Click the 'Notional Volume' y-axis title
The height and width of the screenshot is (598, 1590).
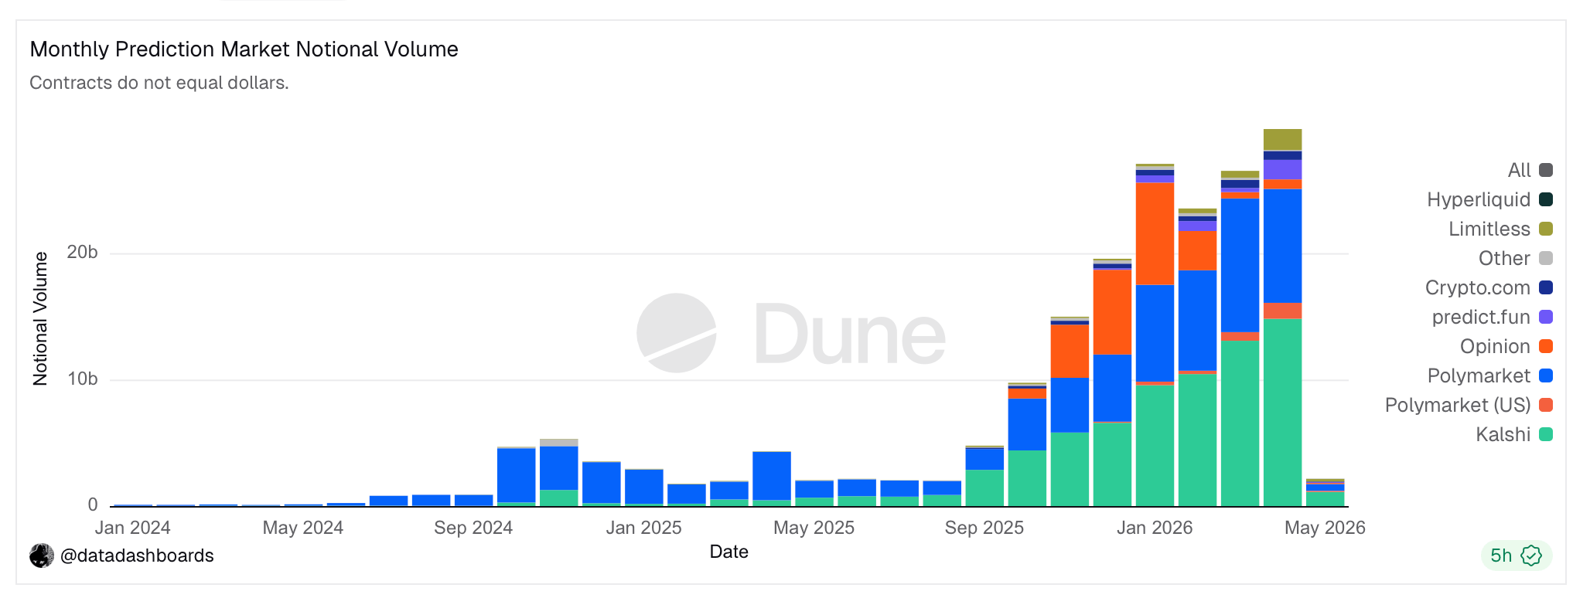40,318
